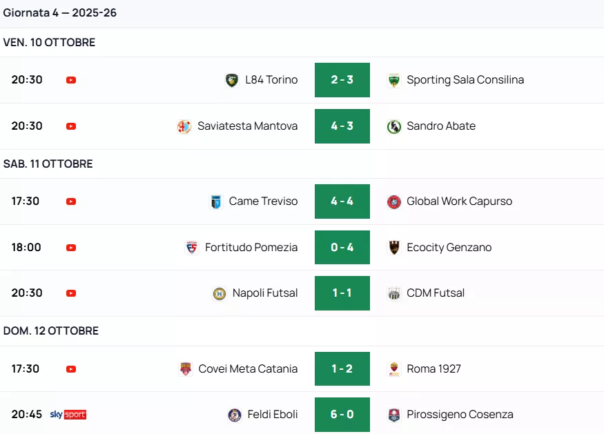Open YouTube stream for Napoli Futsal match
This screenshot has height=434, width=604.
click(x=71, y=293)
